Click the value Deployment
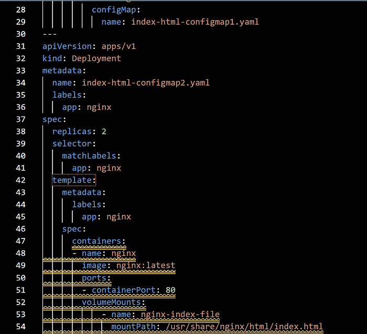Image resolution: width=367 pixels, height=334 pixels. point(96,58)
